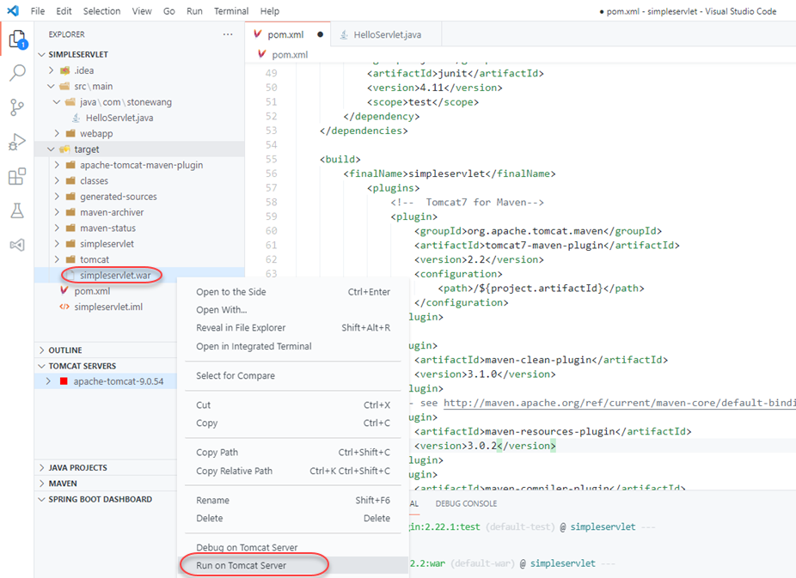Expand the .idea folder
The width and height of the screenshot is (796, 578).
point(51,70)
